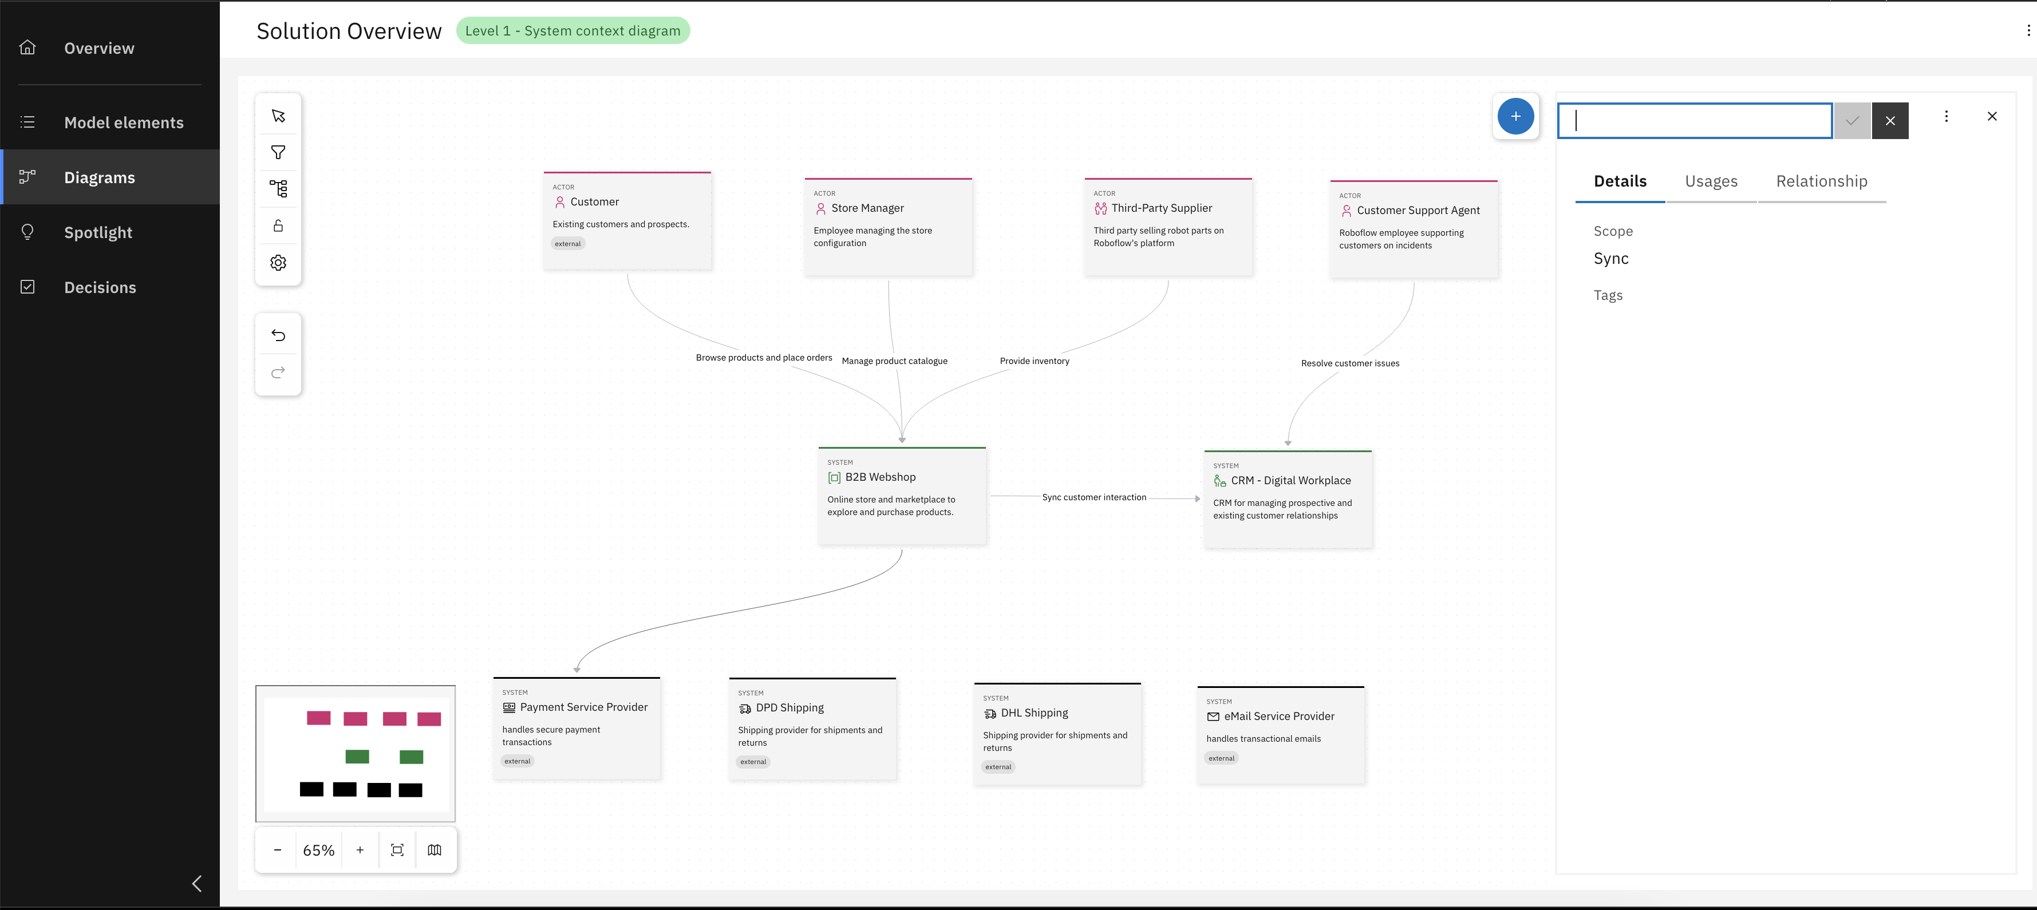Screen dimensions: 2037x910
Task: Open the Diagrams section in the sidebar
Action: [99, 177]
